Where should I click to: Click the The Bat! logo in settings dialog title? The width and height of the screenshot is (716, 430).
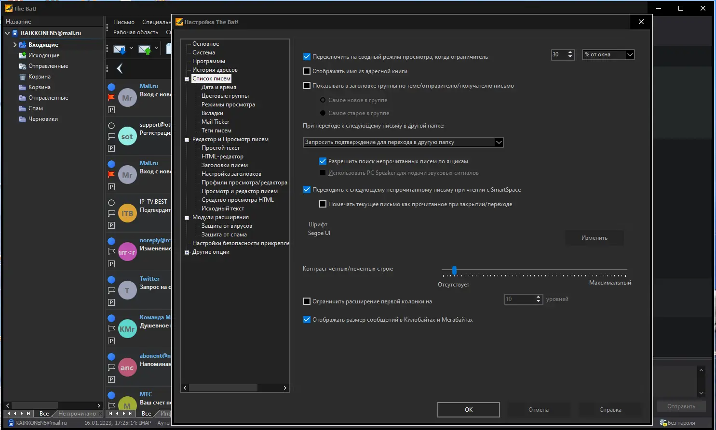(179, 22)
